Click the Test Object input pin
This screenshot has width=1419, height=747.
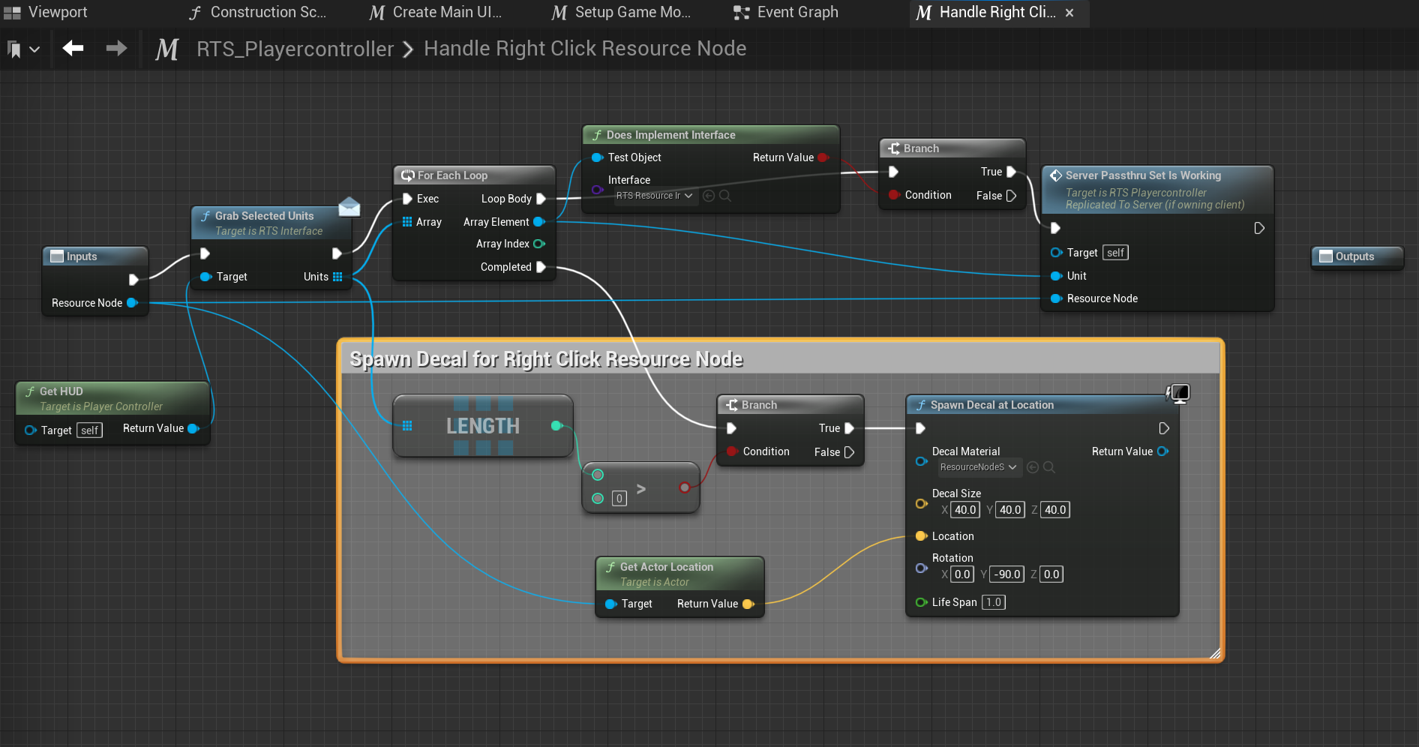click(597, 157)
